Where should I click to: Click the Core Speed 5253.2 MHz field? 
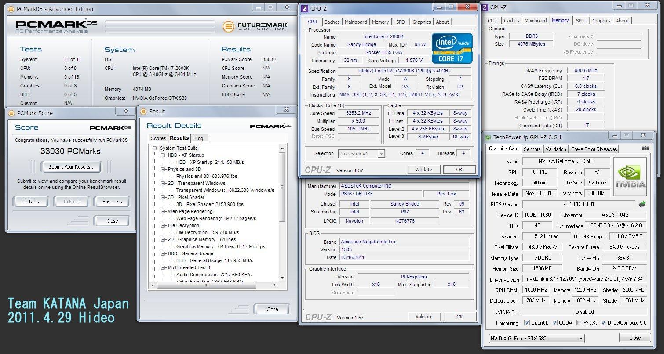(x=359, y=113)
